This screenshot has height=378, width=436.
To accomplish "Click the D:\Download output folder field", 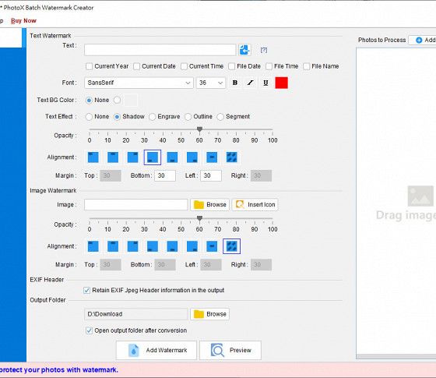I will tap(136, 314).
